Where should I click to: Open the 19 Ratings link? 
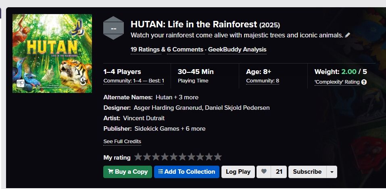[145, 49]
